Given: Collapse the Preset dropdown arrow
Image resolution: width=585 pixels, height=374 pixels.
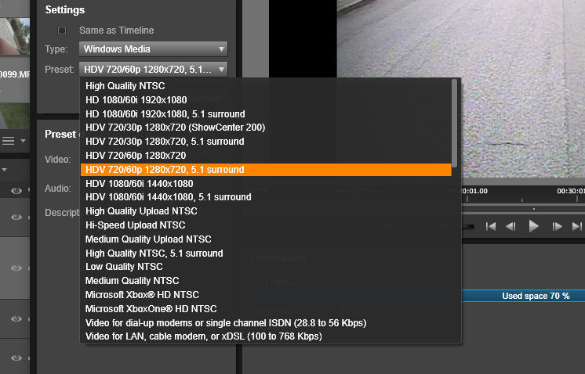Looking at the screenshot, I should point(222,70).
